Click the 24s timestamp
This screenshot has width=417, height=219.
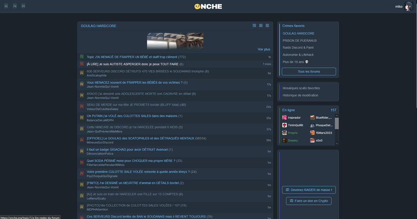[268, 107]
